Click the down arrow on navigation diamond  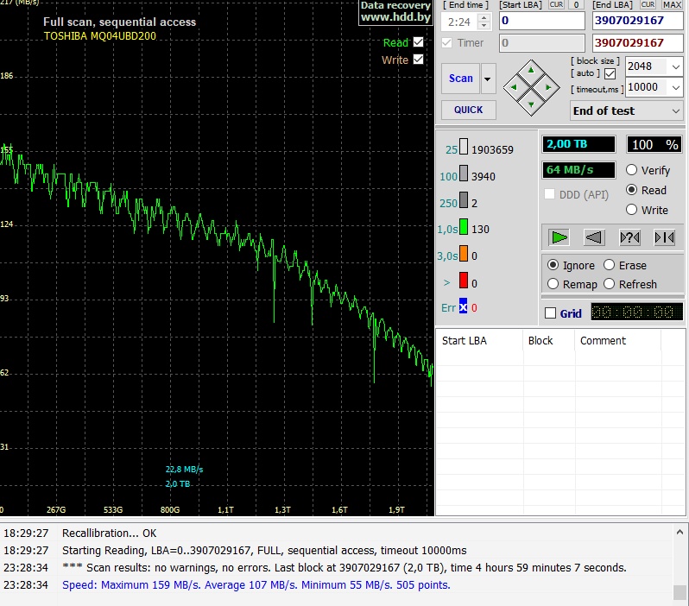point(532,104)
